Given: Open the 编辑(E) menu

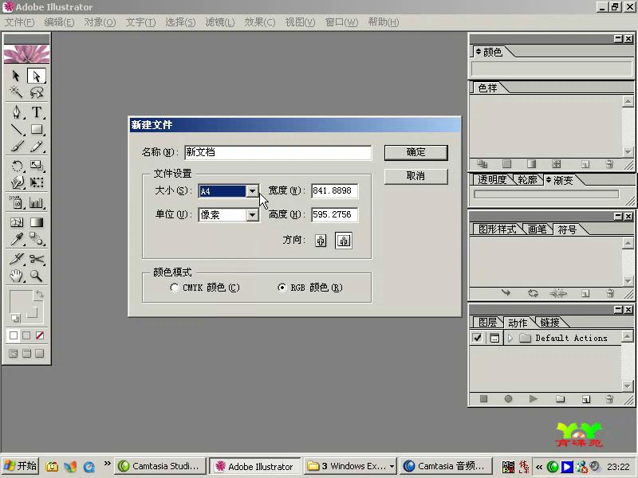Looking at the screenshot, I should pyautogui.click(x=59, y=22).
